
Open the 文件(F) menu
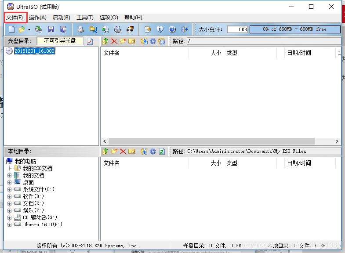coord(15,18)
